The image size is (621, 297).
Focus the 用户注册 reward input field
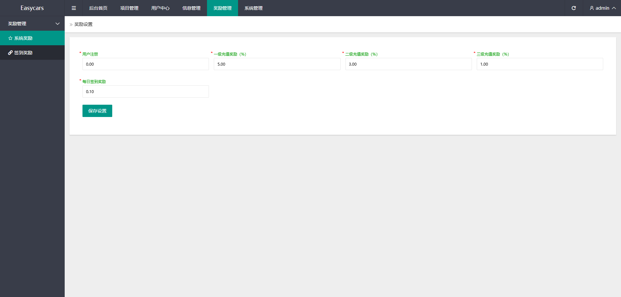tap(146, 64)
